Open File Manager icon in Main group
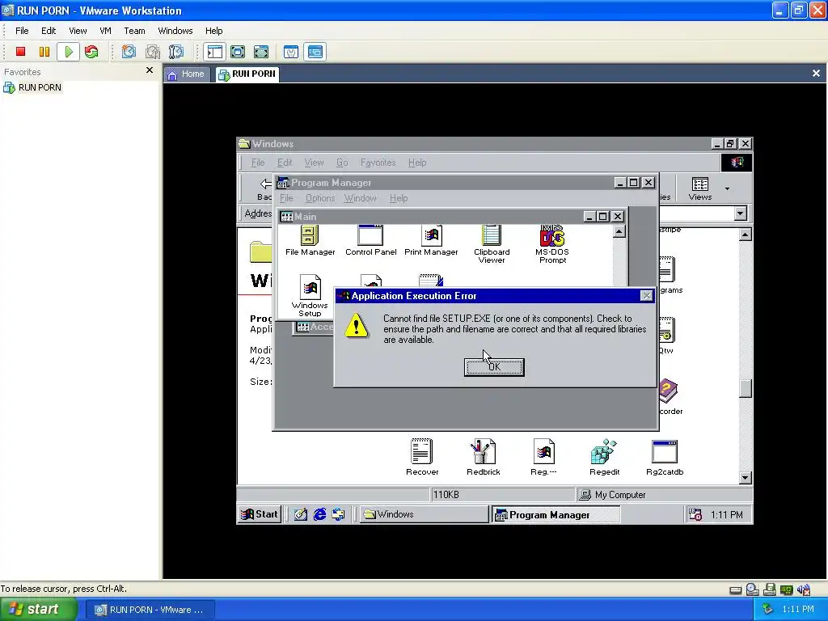This screenshot has height=621, width=828. click(x=310, y=241)
